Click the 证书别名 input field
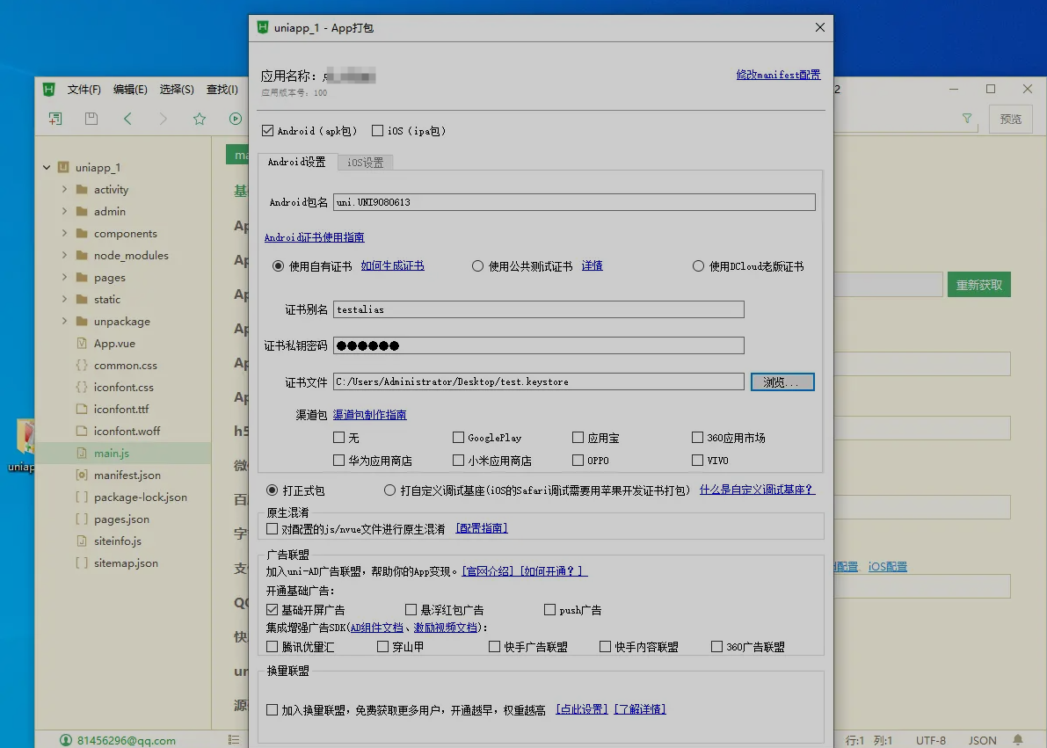Image resolution: width=1047 pixels, height=748 pixels. [539, 309]
